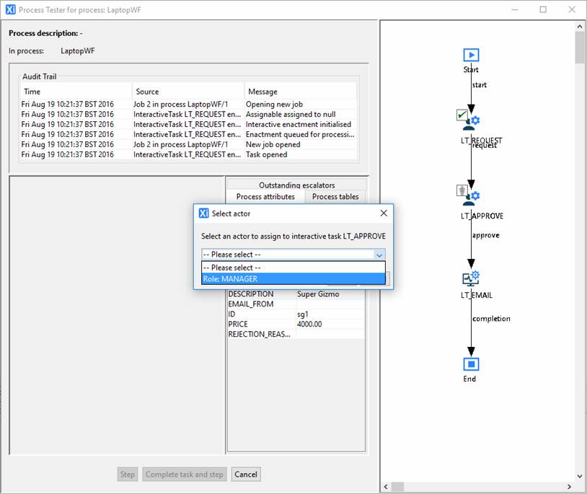Click the LT_EMAIL task node icon
The image size is (587, 494).
tap(470, 278)
